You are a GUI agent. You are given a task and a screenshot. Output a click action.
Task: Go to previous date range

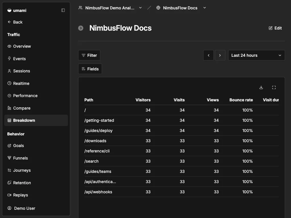click(x=208, y=55)
